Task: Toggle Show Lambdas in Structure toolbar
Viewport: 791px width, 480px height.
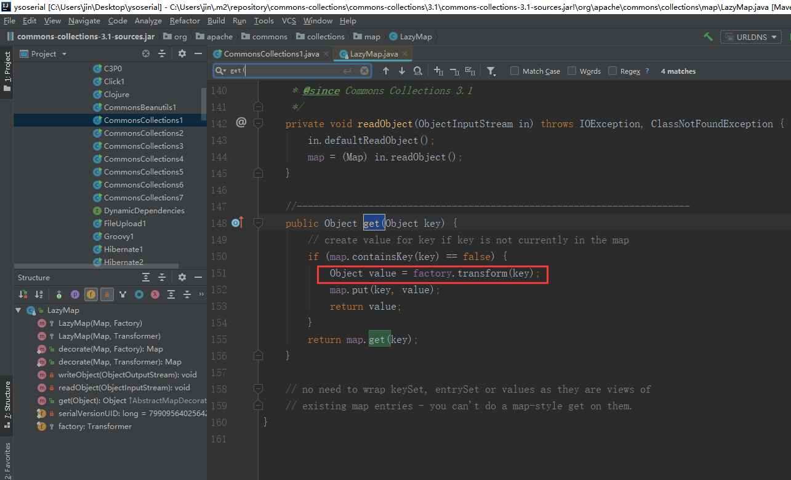Action: pyautogui.click(x=155, y=294)
